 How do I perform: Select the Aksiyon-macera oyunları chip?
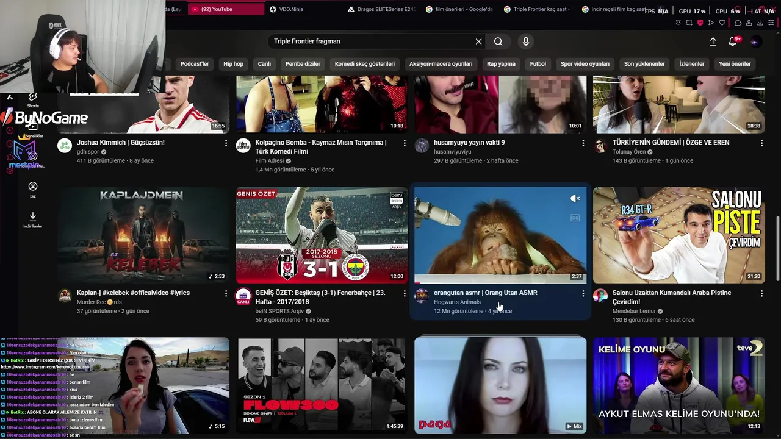(x=441, y=63)
